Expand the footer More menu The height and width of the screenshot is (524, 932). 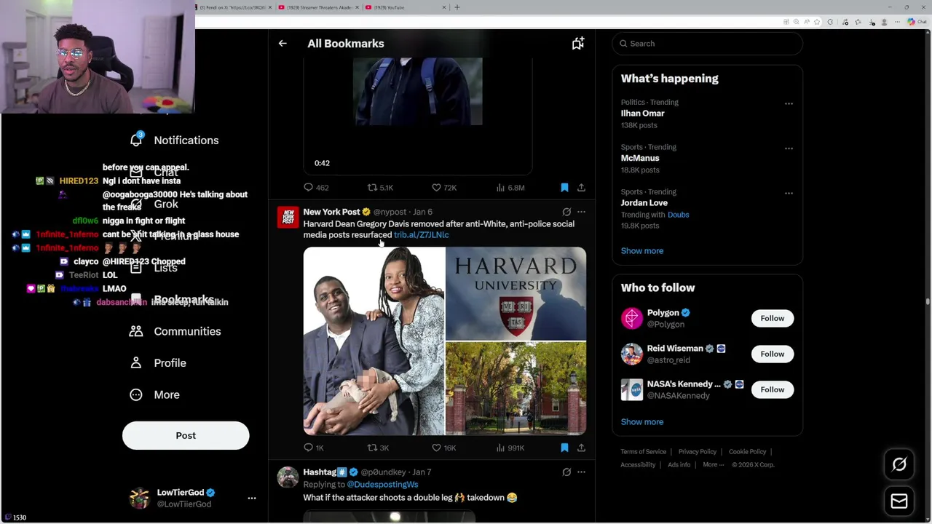click(x=713, y=465)
